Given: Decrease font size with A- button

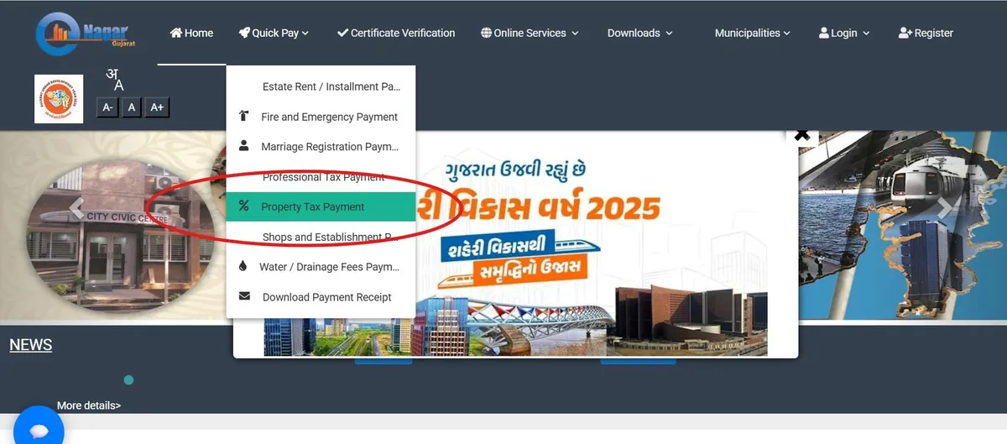Looking at the screenshot, I should (107, 107).
